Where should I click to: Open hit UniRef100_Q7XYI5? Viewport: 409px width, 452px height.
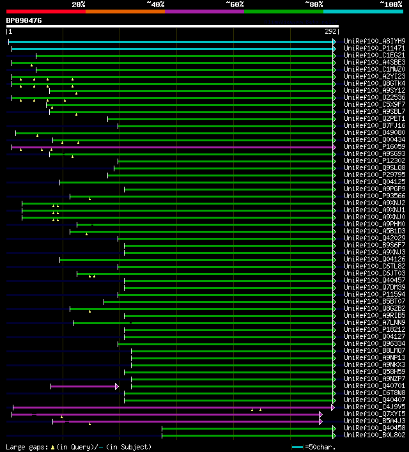tap(374, 414)
